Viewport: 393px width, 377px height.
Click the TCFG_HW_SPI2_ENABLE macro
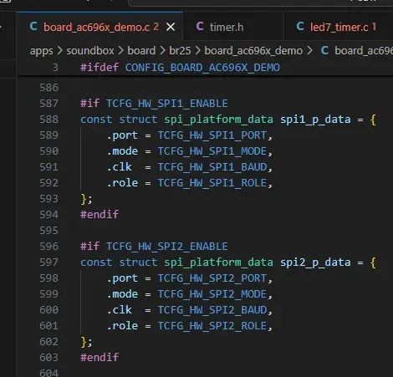[x=167, y=247]
